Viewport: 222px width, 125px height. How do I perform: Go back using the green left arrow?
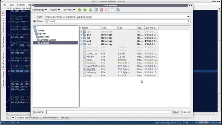pos(79,10)
